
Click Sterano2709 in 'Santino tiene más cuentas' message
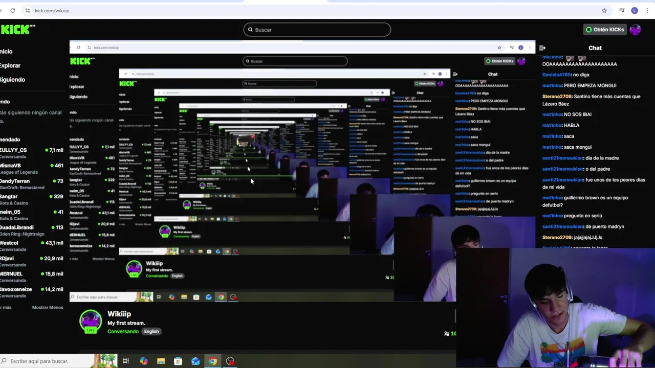(557, 97)
